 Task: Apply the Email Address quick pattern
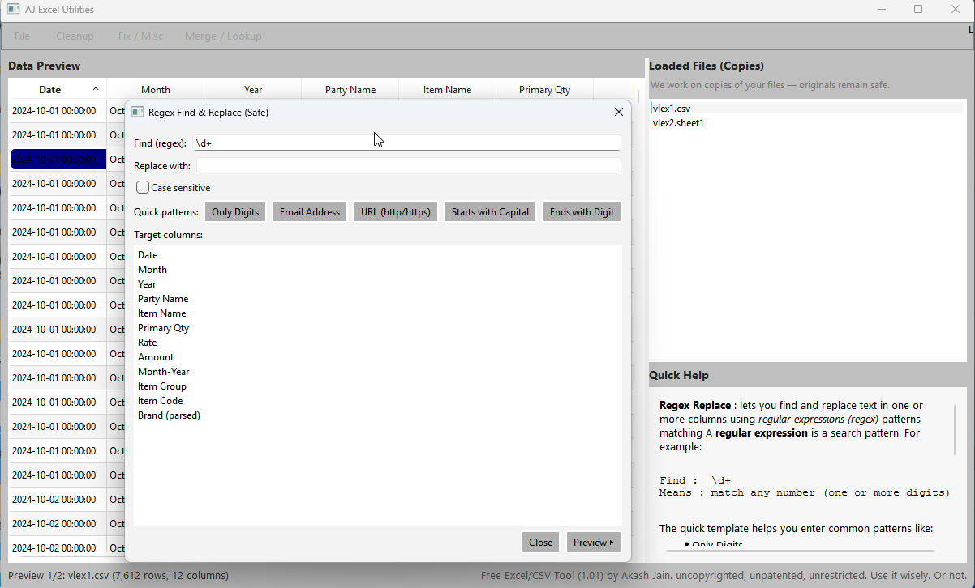(309, 211)
